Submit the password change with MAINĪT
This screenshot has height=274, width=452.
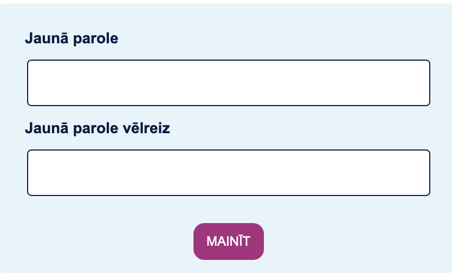tap(228, 241)
